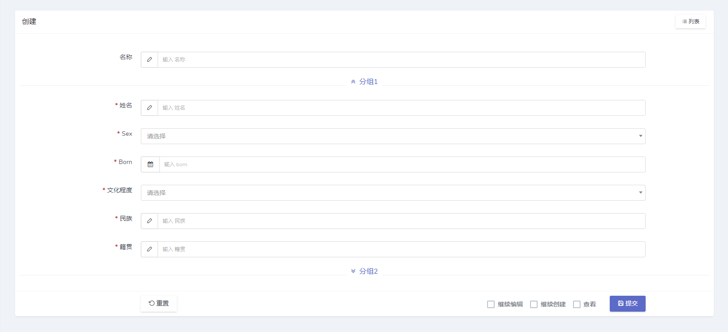728x332 pixels.
Task: Toggle the 查看 checkbox
Action: 577,304
